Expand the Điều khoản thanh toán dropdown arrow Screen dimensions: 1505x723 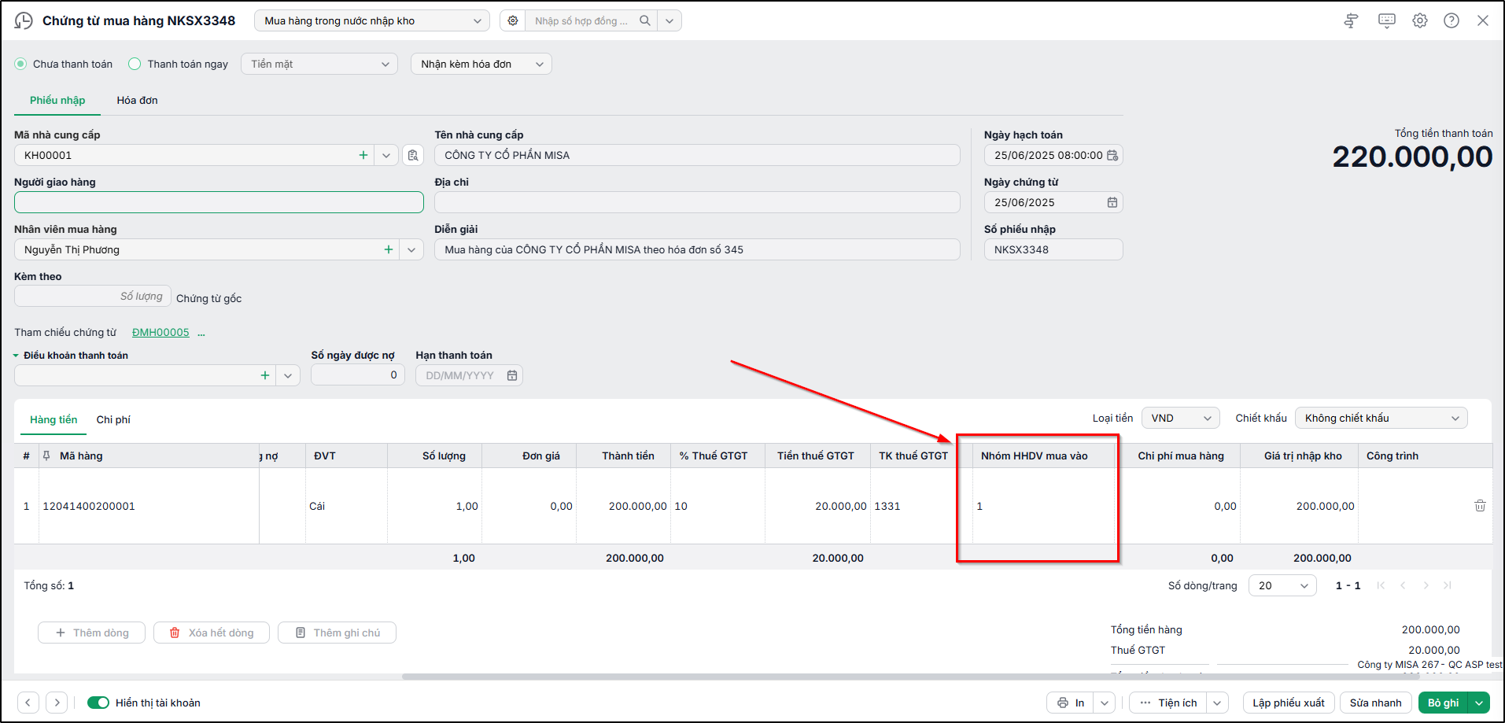(288, 375)
